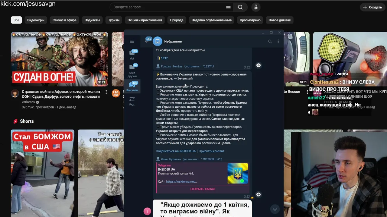387x217 pixels.
Task: Open the INSIDER UA channel logo image
Action: tap(238, 174)
